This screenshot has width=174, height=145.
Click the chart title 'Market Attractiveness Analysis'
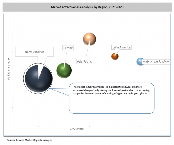coord(87,7)
